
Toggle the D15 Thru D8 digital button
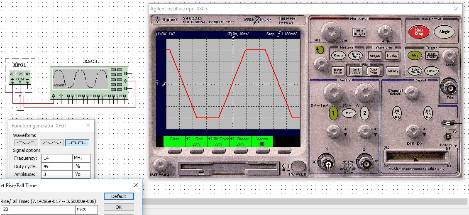tap(397, 114)
